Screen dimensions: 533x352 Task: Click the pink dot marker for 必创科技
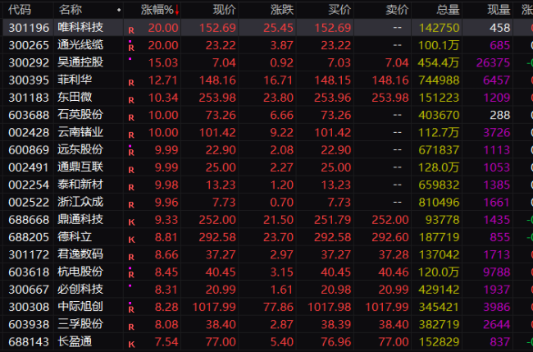point(130,286)
